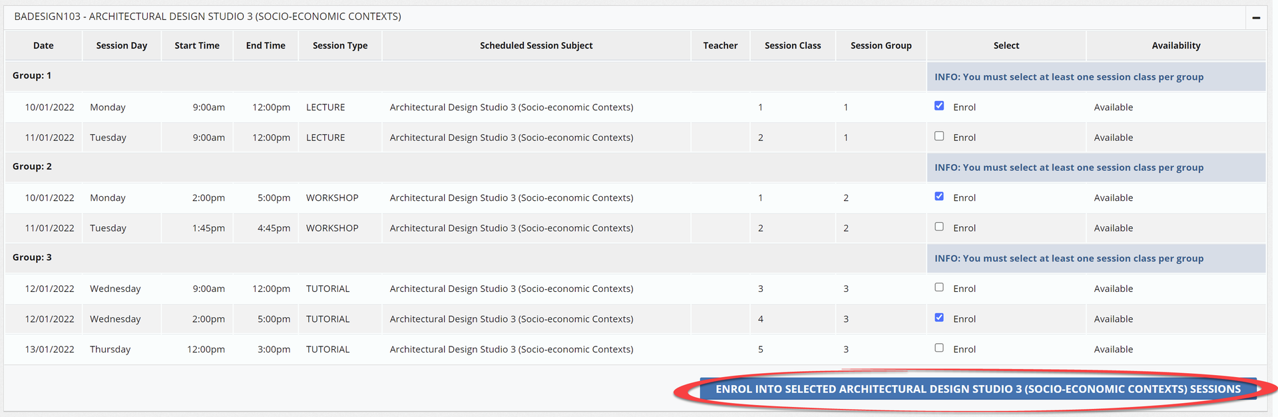Click the Start Time column header
The image size is (1278, 417).
click(197, 46)
